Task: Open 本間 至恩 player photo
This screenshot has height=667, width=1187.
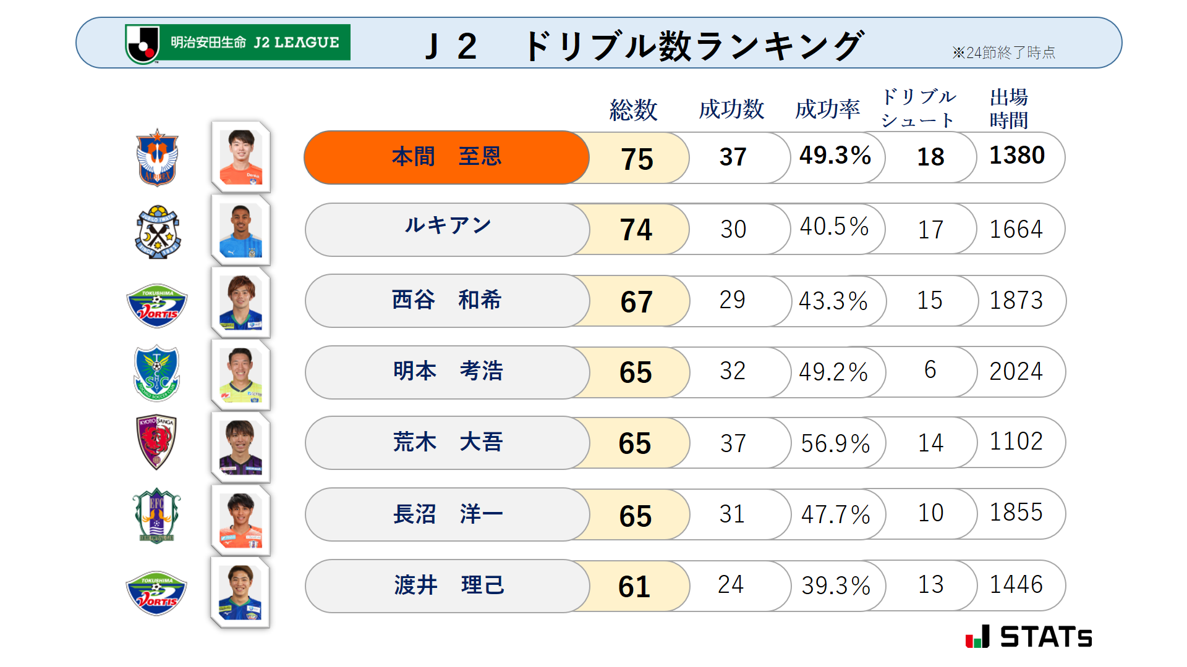Action: (x=241, y=157)
